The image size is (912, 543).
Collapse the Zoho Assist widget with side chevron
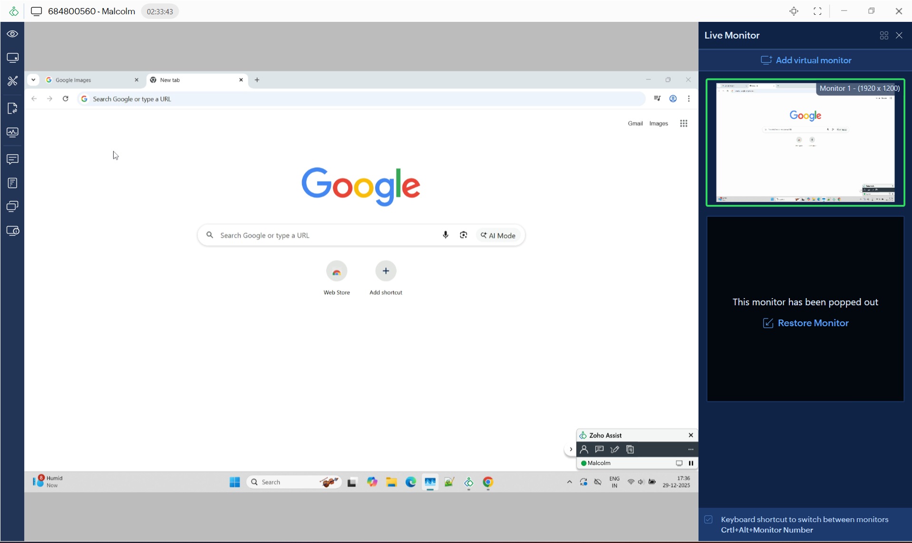point(571,449)
